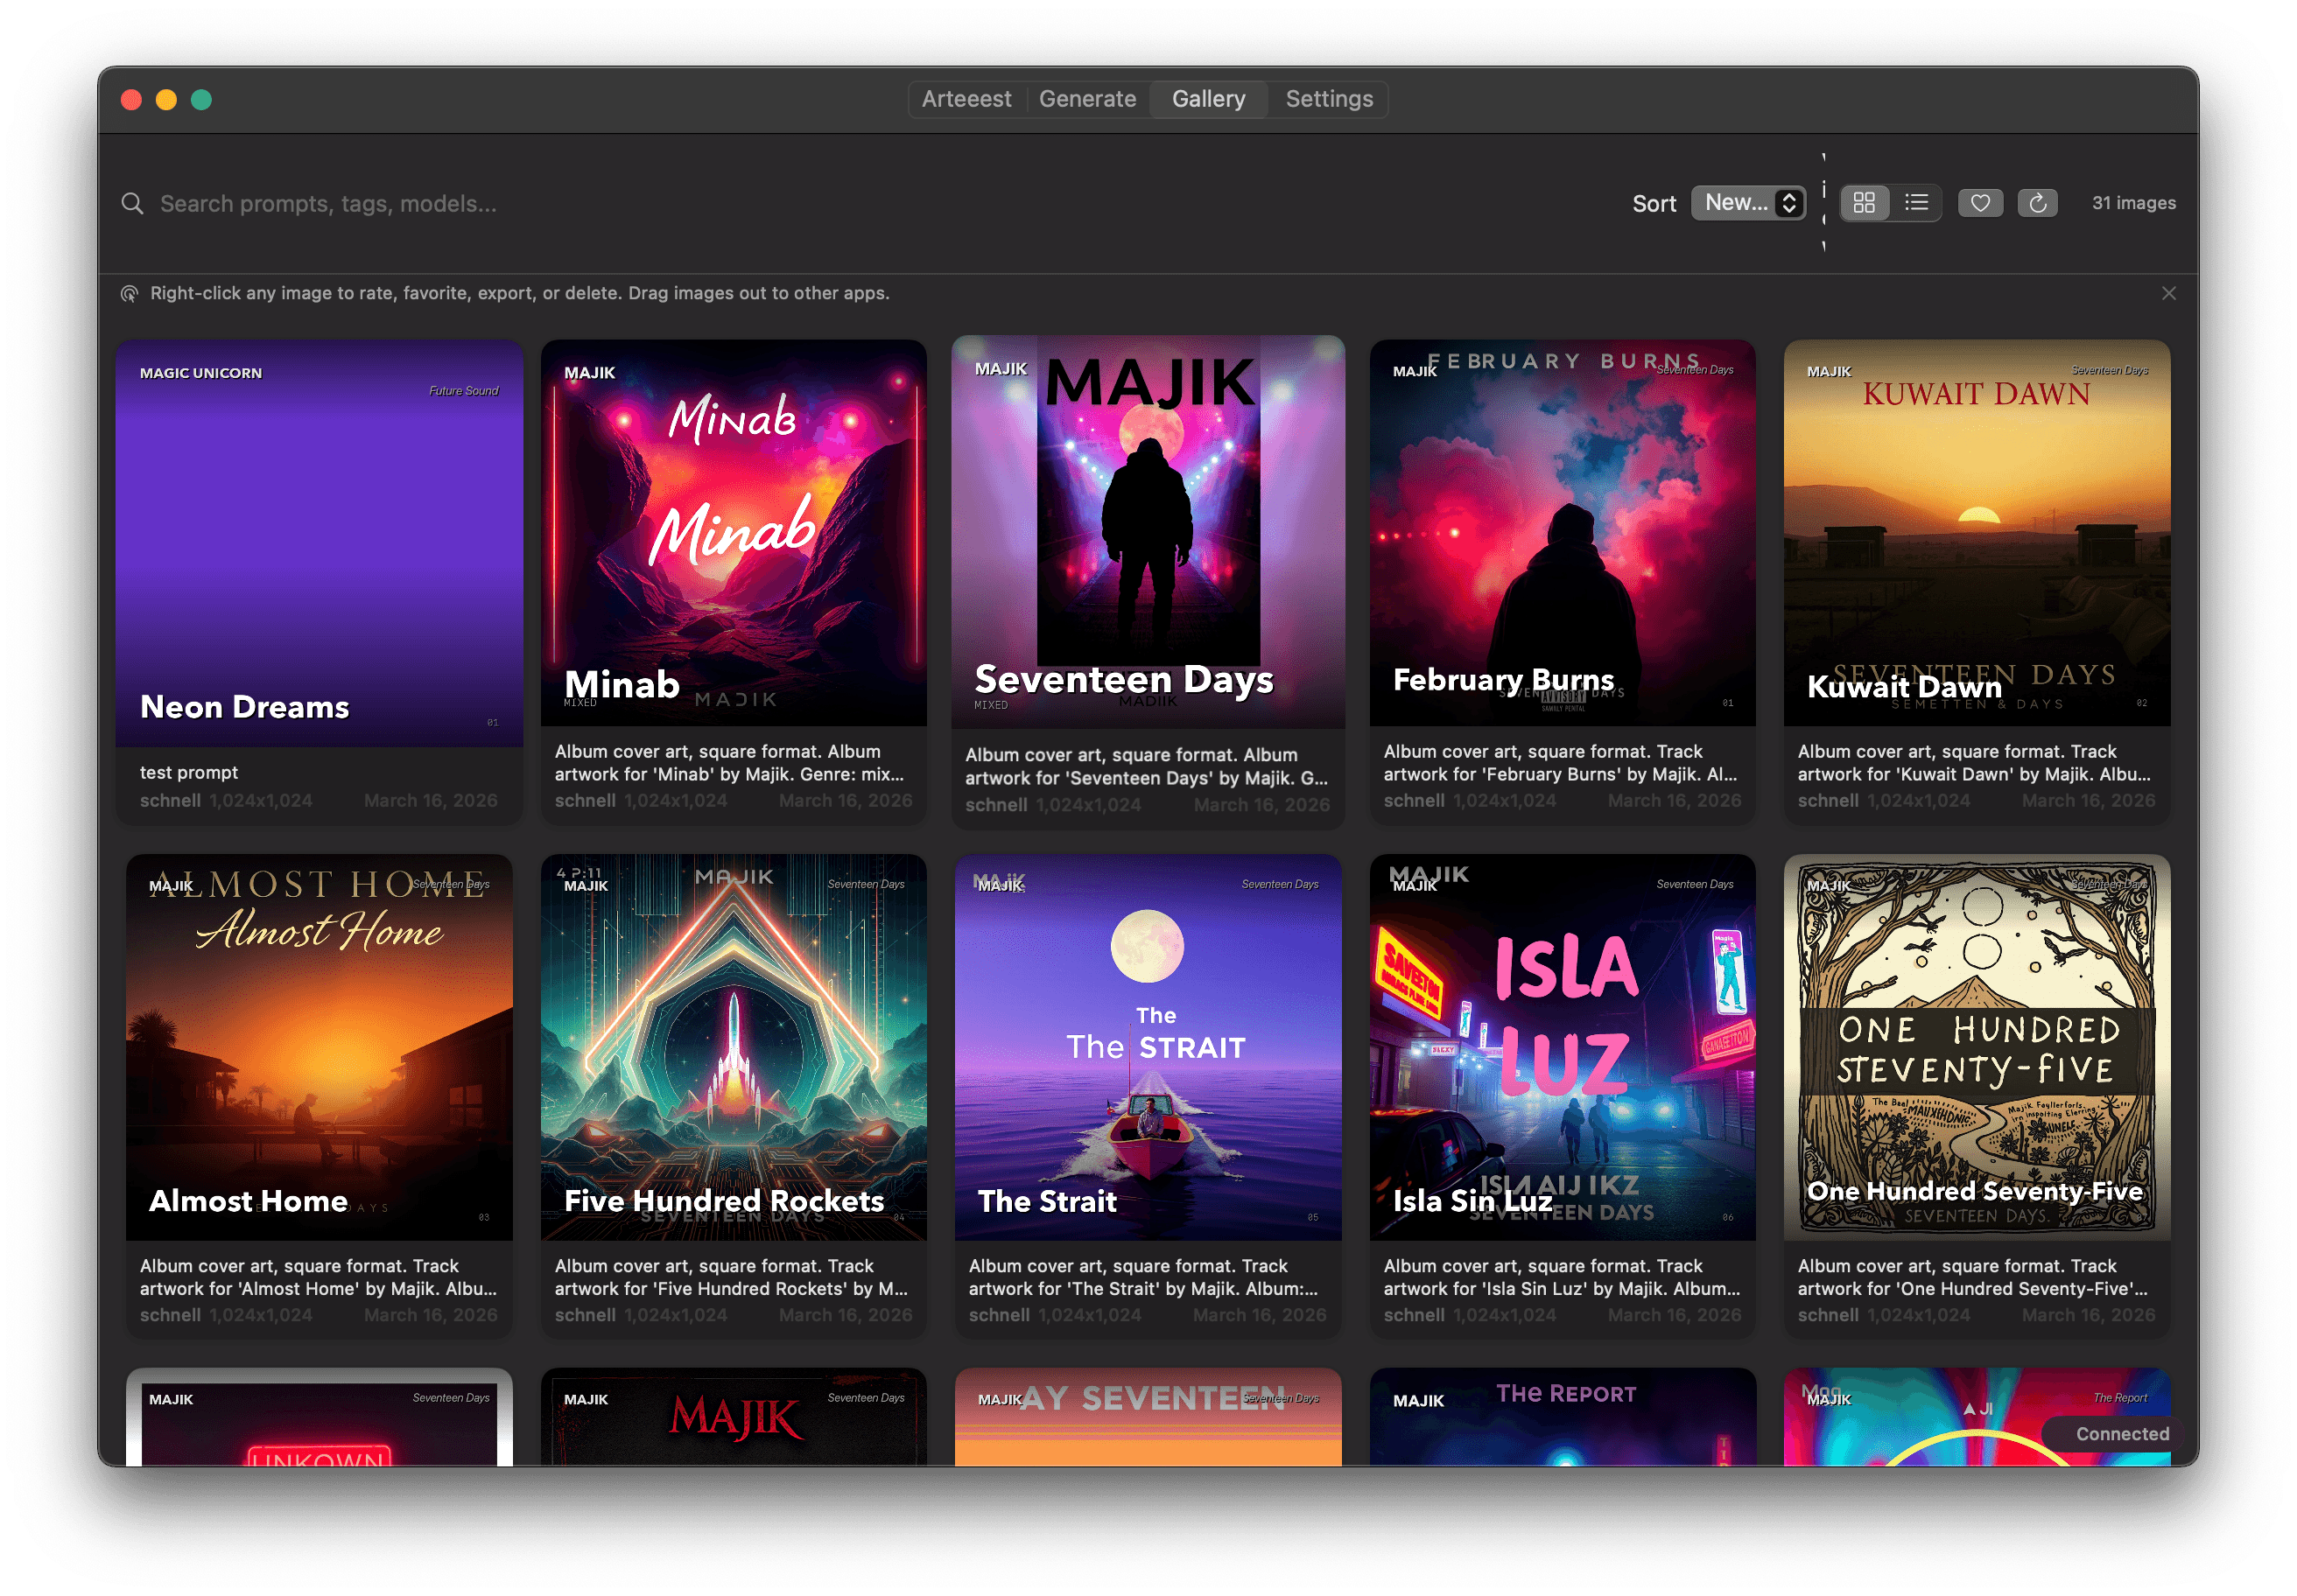
Task: Toggle the favorites heart filter
Action: pyautogui.click(x=1980, y=204)
